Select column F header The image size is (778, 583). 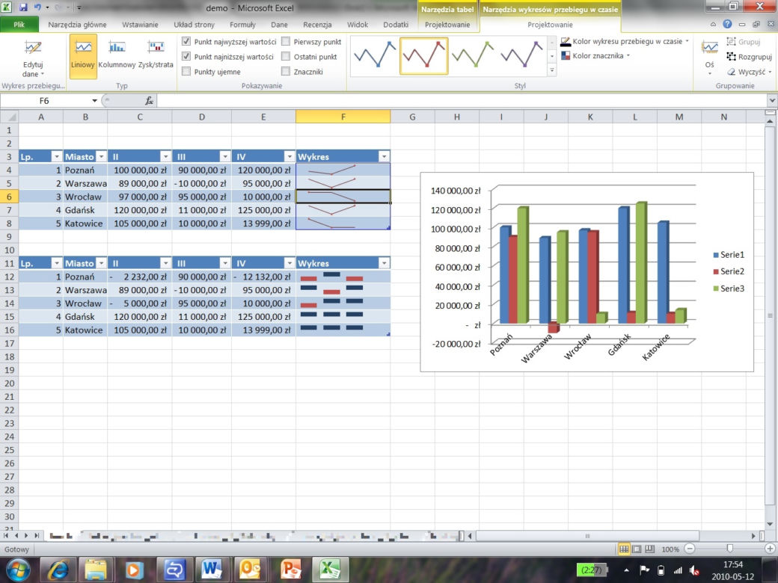343,117
